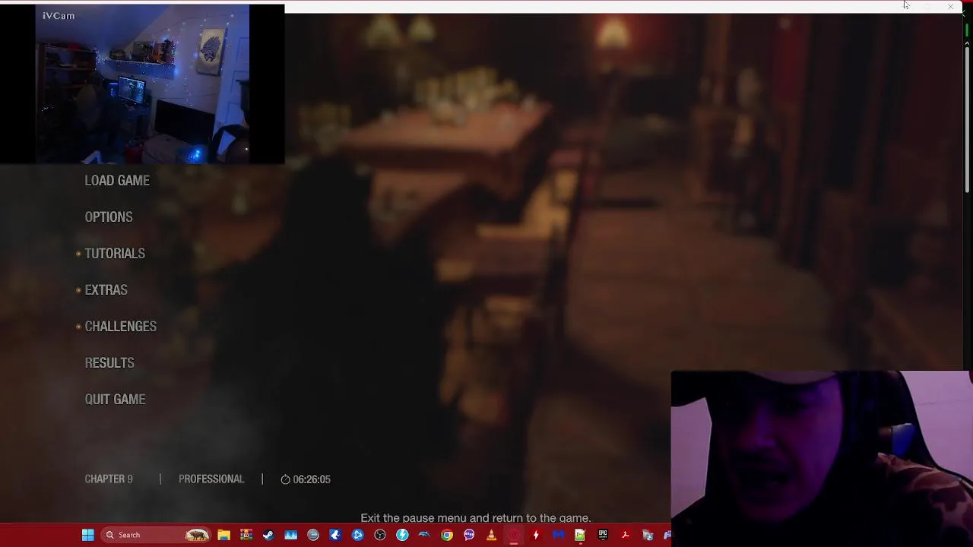Open the purple chat app taskbar icon
Image resolution: width=973 pixels, height=547 pixels.
(x=469, y=535)
